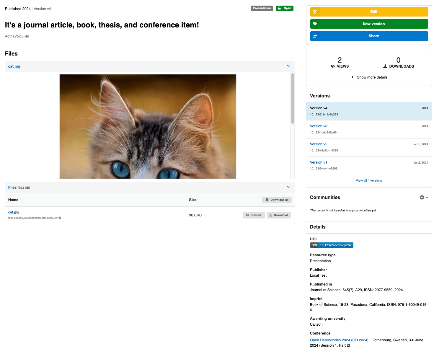Click the creators group icon beside AdinaVoicu
434x354 pixels.
[27, 36]
